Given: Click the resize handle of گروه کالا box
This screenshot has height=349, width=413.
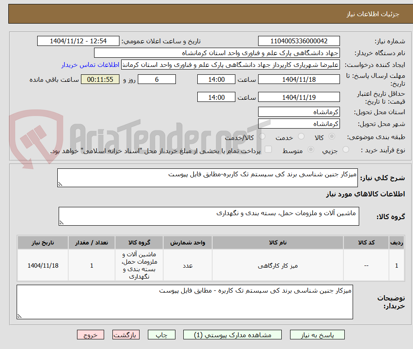Looking at the screenshot, I should tap(61, 223).
